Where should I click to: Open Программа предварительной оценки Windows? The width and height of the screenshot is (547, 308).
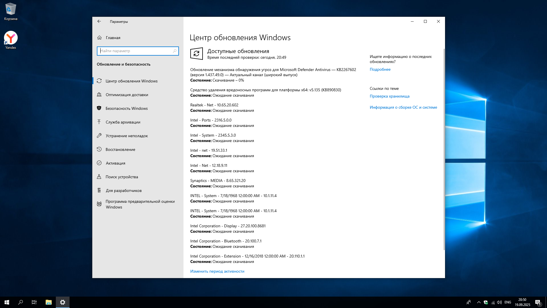click(x=140, y=204)
